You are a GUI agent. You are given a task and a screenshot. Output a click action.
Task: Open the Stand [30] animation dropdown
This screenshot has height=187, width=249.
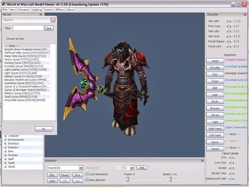[x=81, y=168]
